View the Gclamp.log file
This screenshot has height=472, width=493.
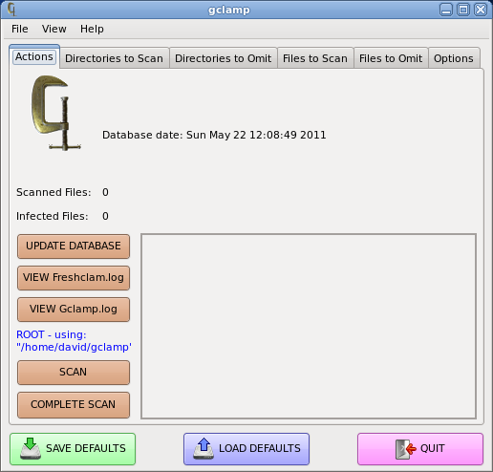coord(74,310)
